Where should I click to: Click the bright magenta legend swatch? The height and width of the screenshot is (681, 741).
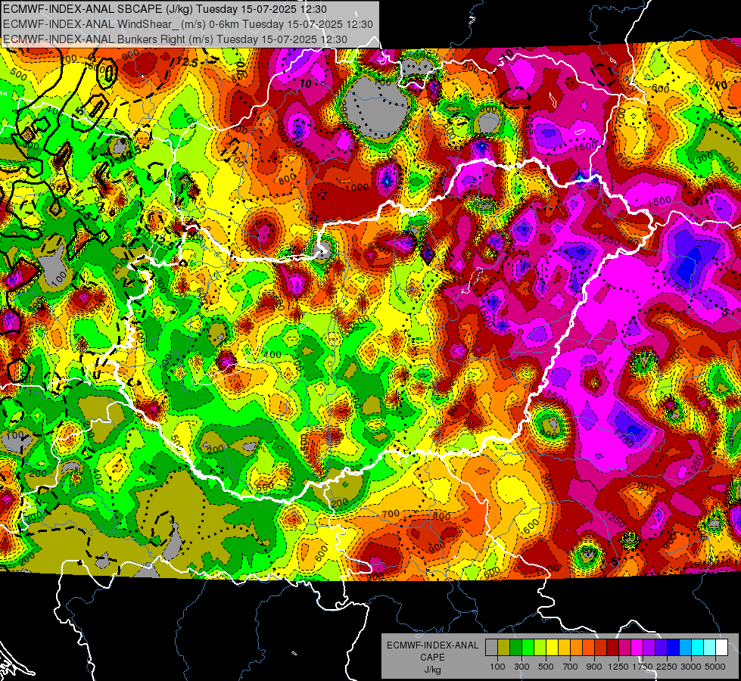[x=637, y=648]
